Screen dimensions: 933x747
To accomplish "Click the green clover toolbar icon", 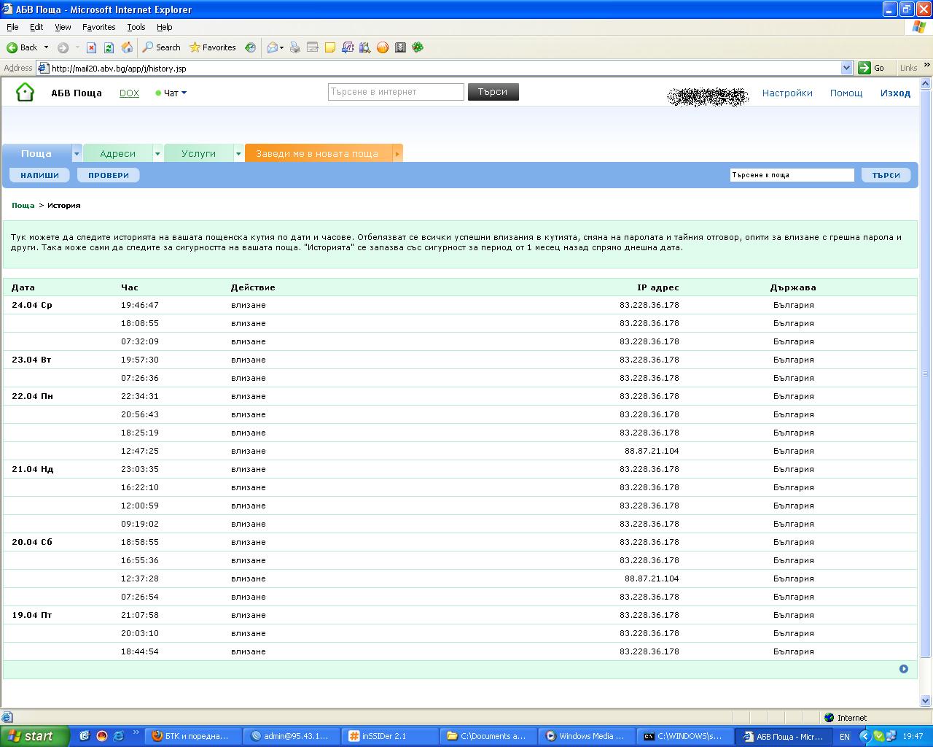I will pos(418,47).
